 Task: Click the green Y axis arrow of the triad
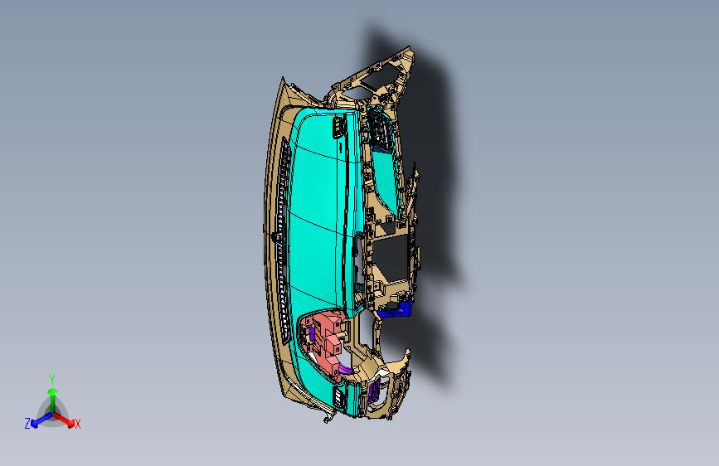(53, 400)
